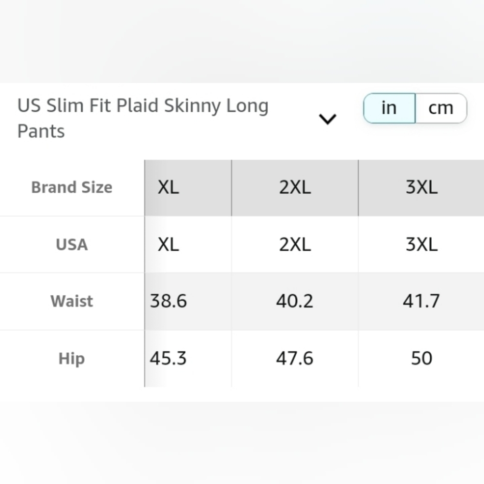
Task: Switch units to inches
Action: coord(389,108)
